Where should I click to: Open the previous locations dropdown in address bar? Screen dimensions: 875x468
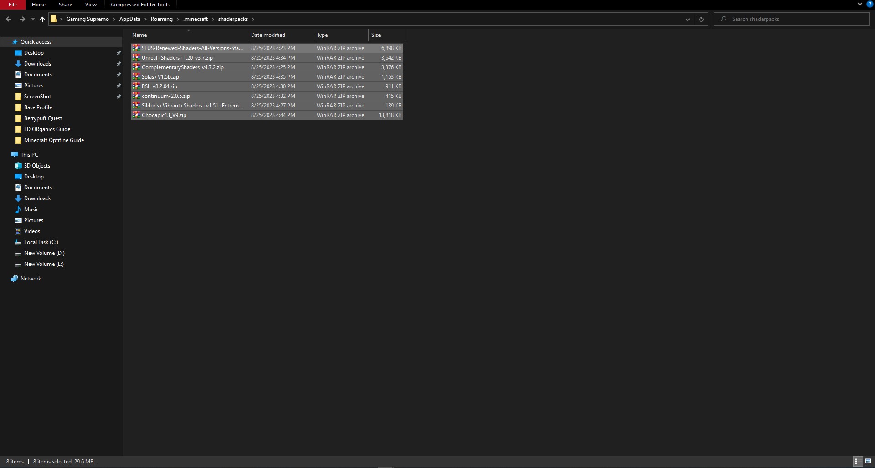(x=687, y=19)
